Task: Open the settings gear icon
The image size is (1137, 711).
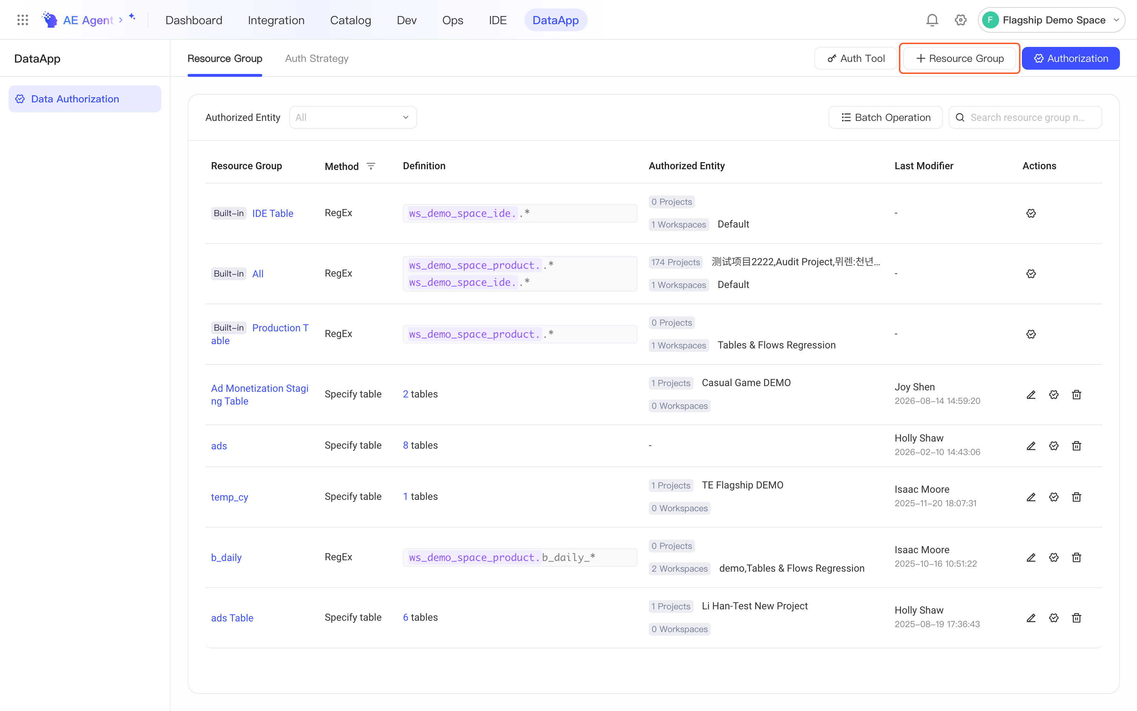Action: tap(960, 20)
